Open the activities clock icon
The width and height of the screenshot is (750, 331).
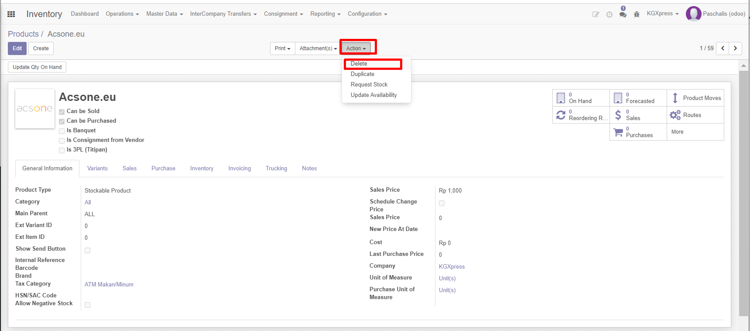(609, 14)
